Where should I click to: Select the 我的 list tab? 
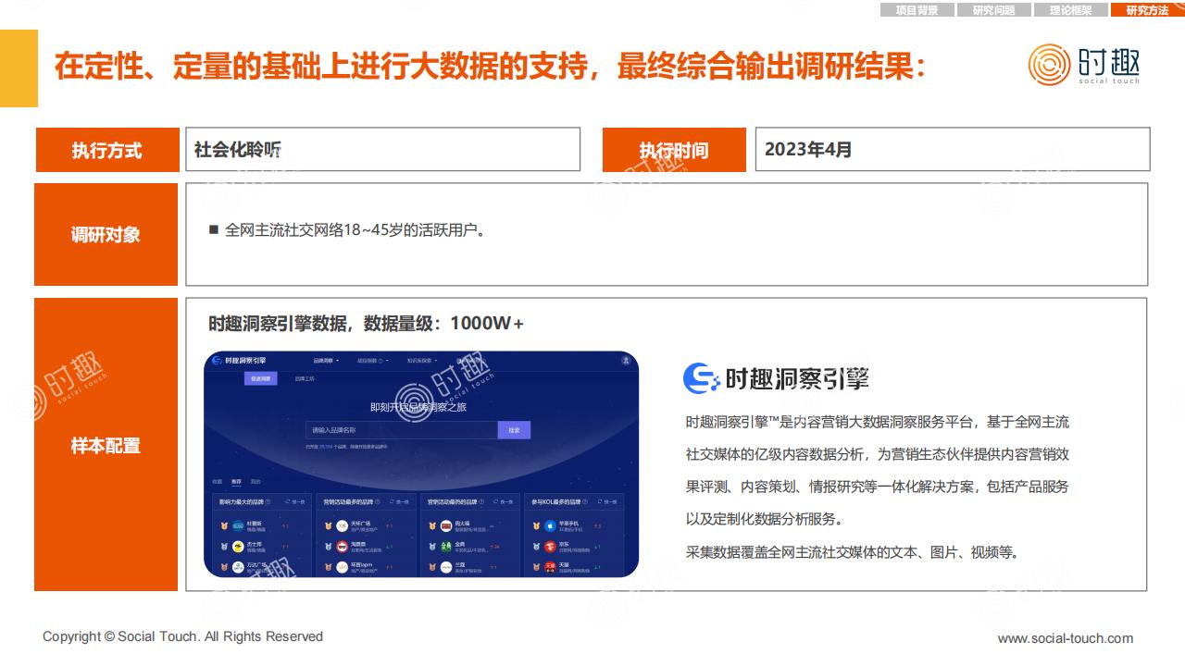click(x=256, y=482)
